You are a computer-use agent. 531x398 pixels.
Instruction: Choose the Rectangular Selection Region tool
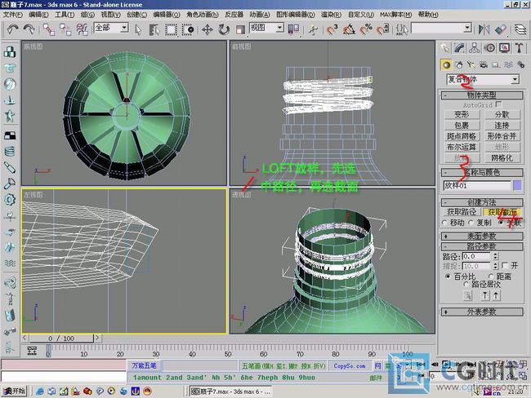(171, 29)
